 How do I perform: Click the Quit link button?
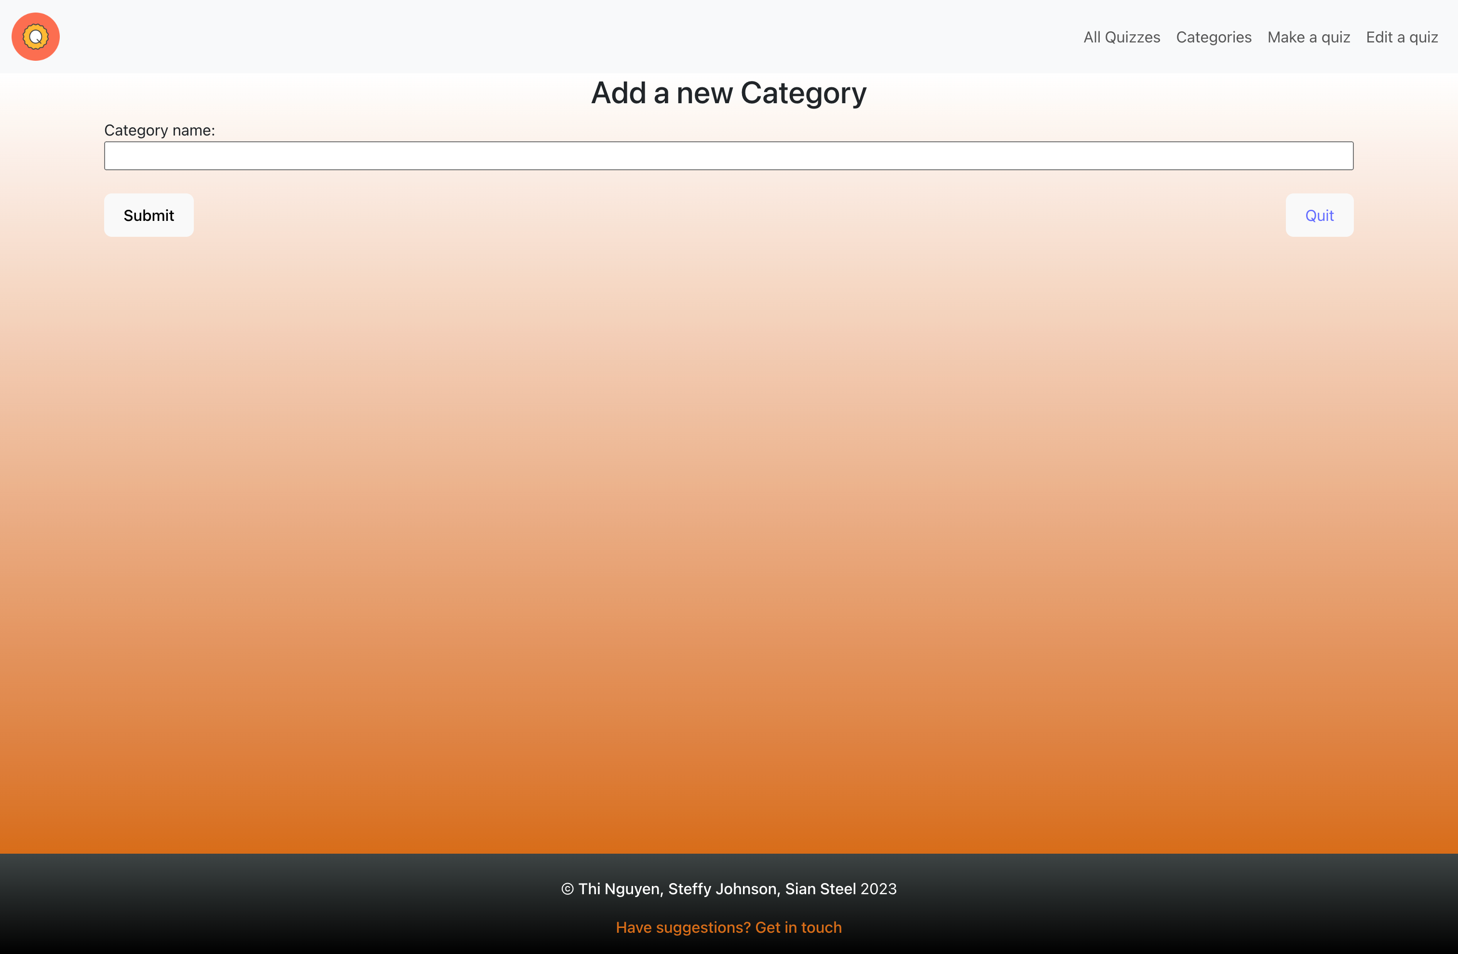pos(1319,215)
